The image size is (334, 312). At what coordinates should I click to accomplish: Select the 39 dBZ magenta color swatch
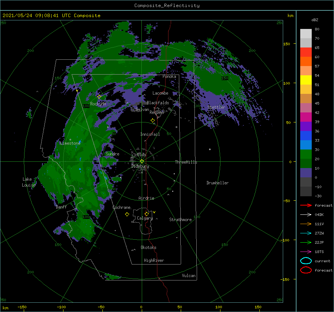tap(306, 117)
